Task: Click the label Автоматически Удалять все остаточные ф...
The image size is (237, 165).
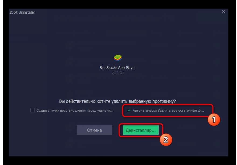Action: pyautogui.click(x=168, y=110)
